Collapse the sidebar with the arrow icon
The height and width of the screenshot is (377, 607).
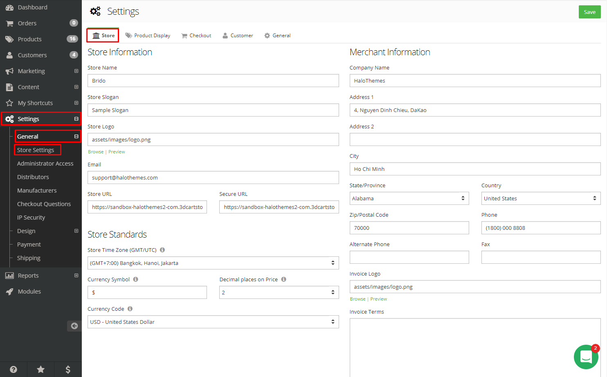coord(74,326)
